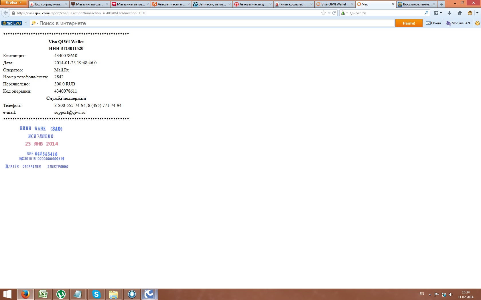Open File Explorer from the taskbar
This screenshot has width=481, height=300.
114,294
